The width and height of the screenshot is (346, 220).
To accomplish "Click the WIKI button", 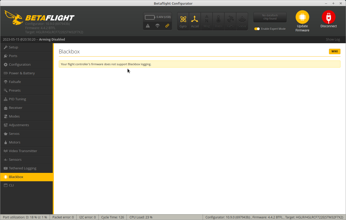I will coord(334,51).
